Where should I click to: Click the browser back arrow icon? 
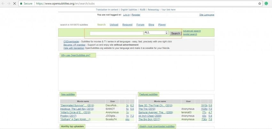3,4
